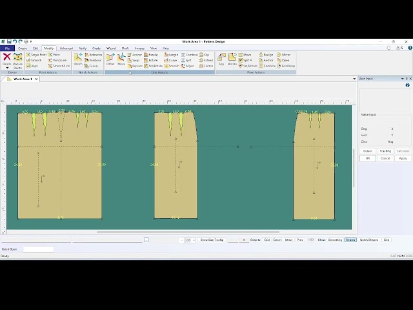Click the vertical scrollbar beside the canvas
This screenshot has width=413, height=310.
(354, 168)
